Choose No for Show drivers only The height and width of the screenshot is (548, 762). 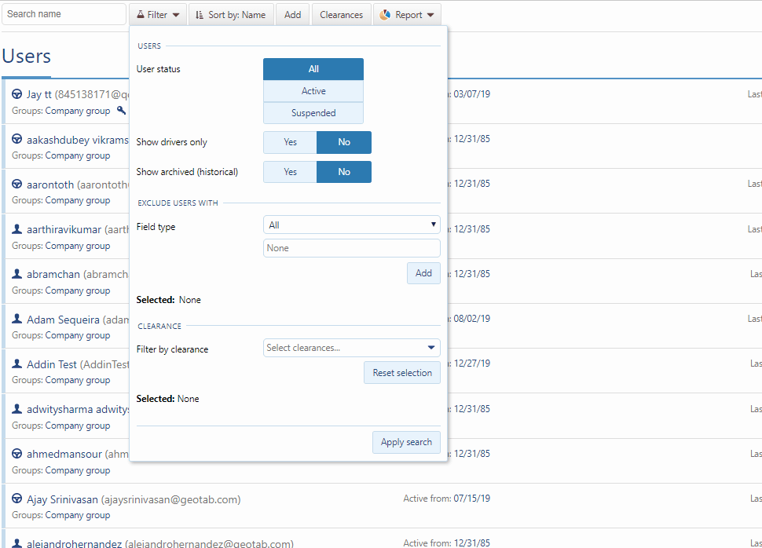pos(344,142)
